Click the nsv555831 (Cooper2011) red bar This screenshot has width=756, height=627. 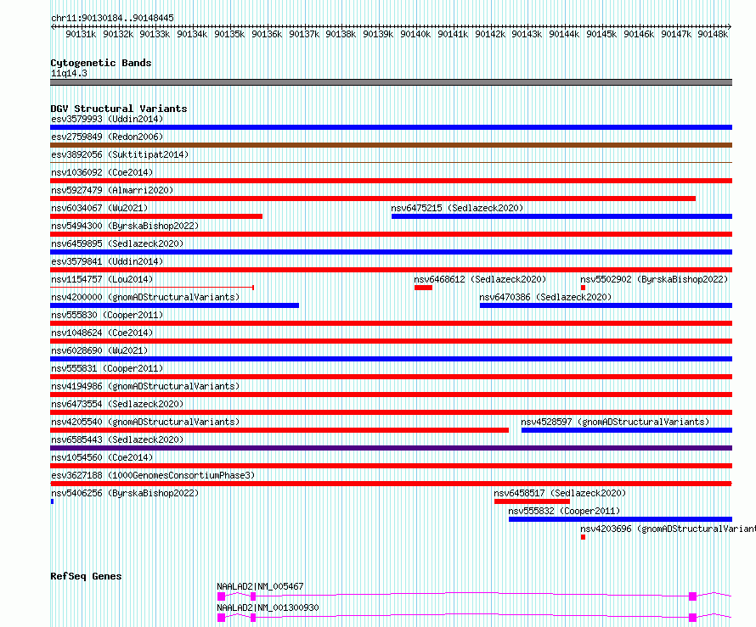click(391, 377)
